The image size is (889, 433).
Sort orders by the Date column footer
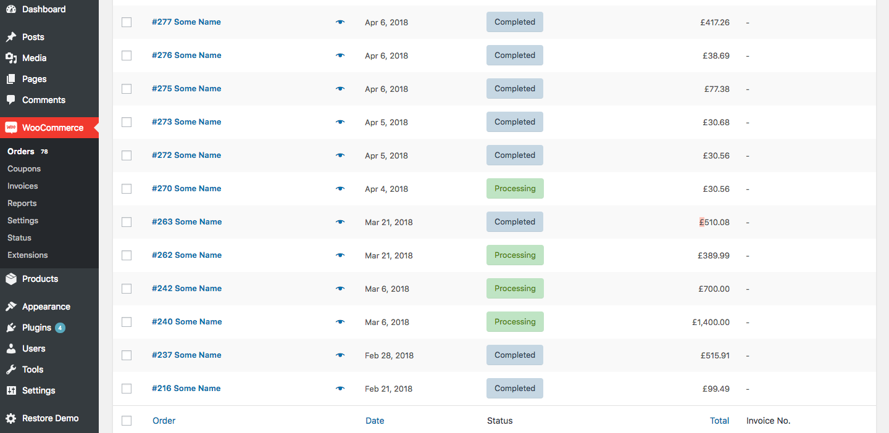pos(375,421)
